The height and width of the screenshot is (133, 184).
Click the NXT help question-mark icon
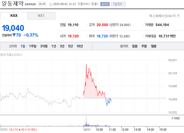(x=178, y=16)
